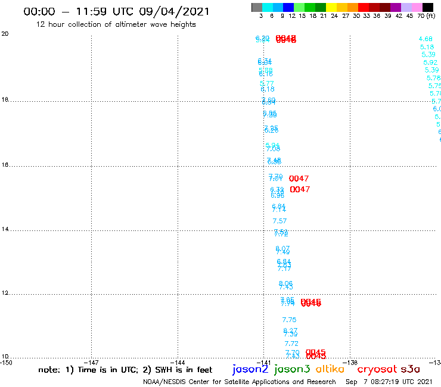441x387 pixels.
Task: Click the legend label 42
Action: point(399,16)
